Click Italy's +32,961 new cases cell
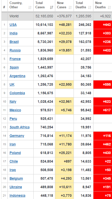Image resolution: width=112 pixels, height=199 pixels. click(x=65, y=102)
